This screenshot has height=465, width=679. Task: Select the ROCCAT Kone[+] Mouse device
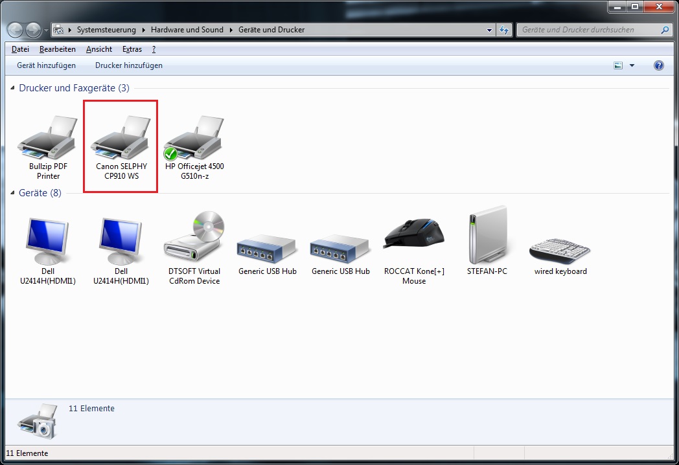tap(414, 251)
